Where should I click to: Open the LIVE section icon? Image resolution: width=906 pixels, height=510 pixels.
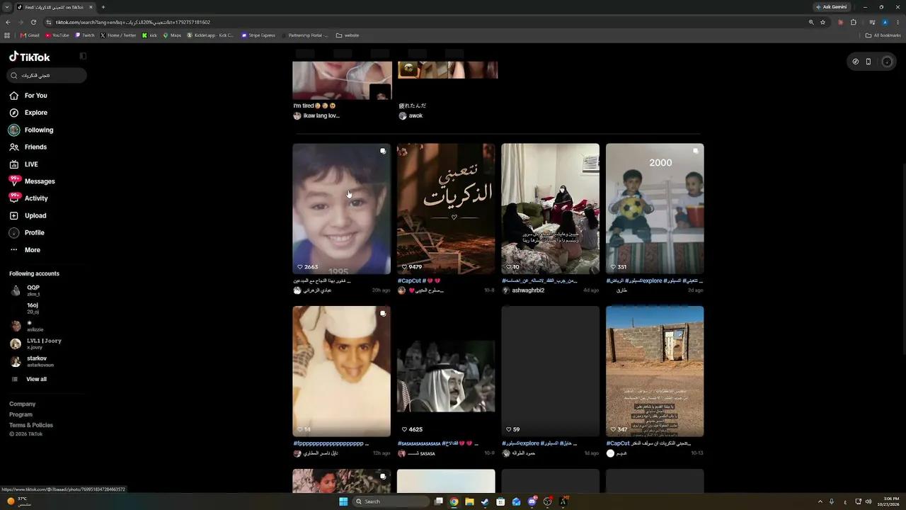coord(14,164)
